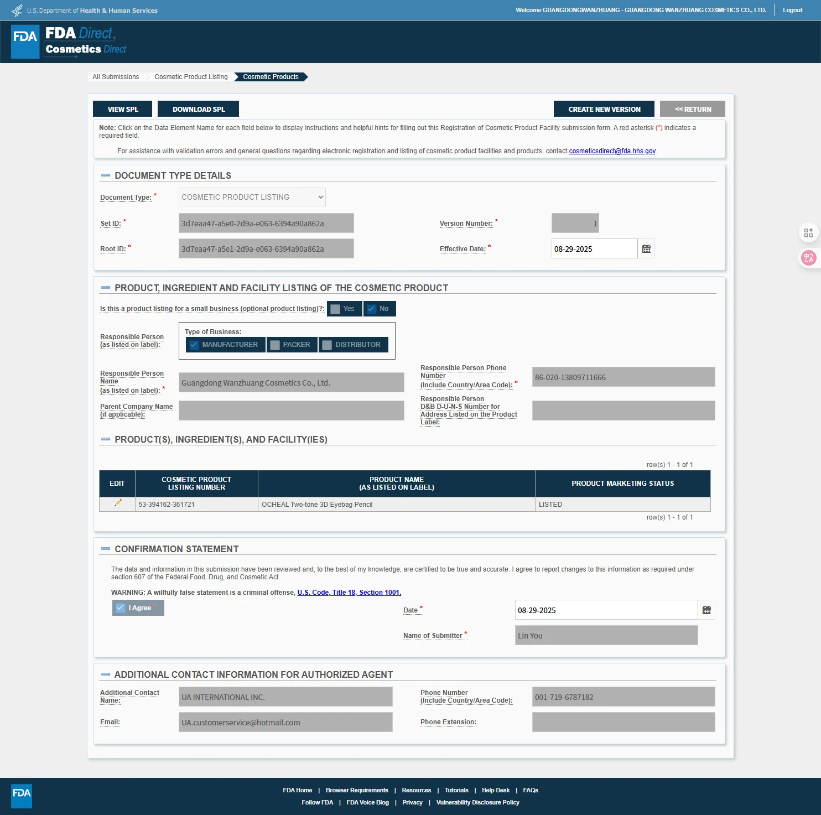Image resolution: width=821 pixels, height=815 pixels.
Task: Collapse Document Type Details section
Action: click(x=106, y=175)
